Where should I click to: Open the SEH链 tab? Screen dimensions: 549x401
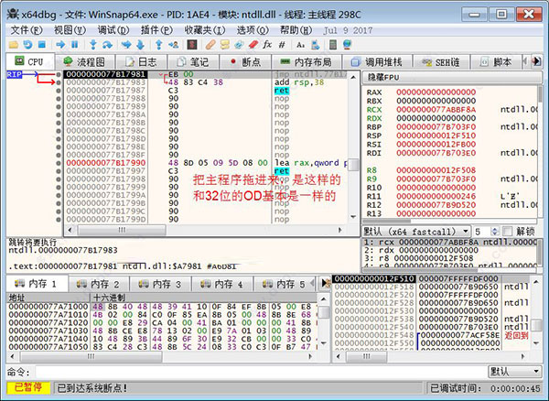click(x=441, y=62)
